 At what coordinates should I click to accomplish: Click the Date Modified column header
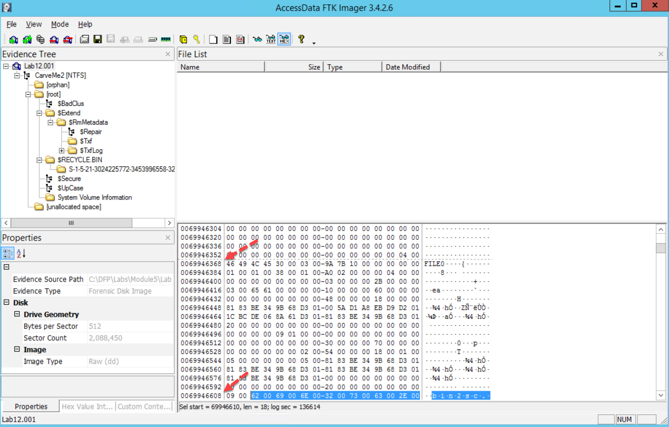point(407,67)
